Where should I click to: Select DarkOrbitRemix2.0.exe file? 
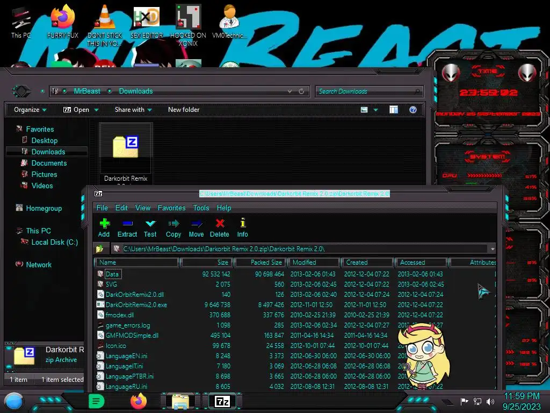pyautogui.click(x=136, y=304)
